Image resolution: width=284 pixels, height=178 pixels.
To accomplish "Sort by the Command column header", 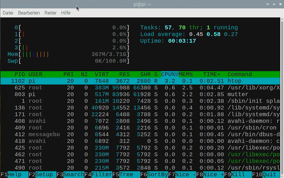I will (x=240, y=74).
